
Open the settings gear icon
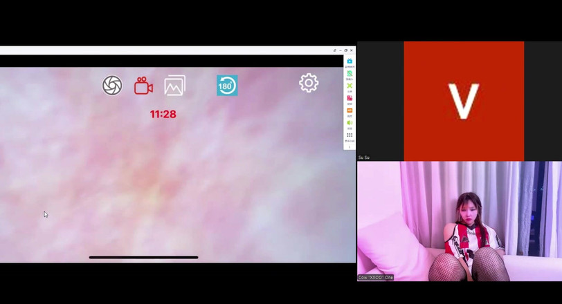(309, 83)
